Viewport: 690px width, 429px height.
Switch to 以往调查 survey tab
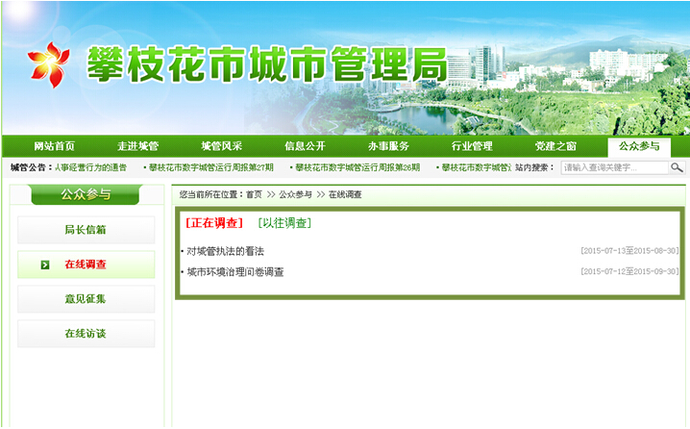click(284, 223)
